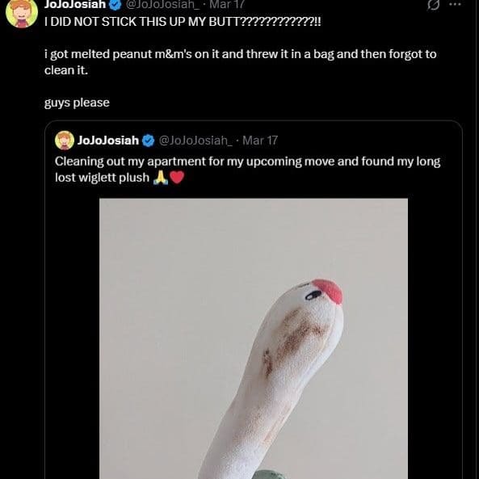The height and width of the screenshot is (479, 479).
Task: Open the JoJoJosiah display name on the top tweet
Action: [75, 4]
